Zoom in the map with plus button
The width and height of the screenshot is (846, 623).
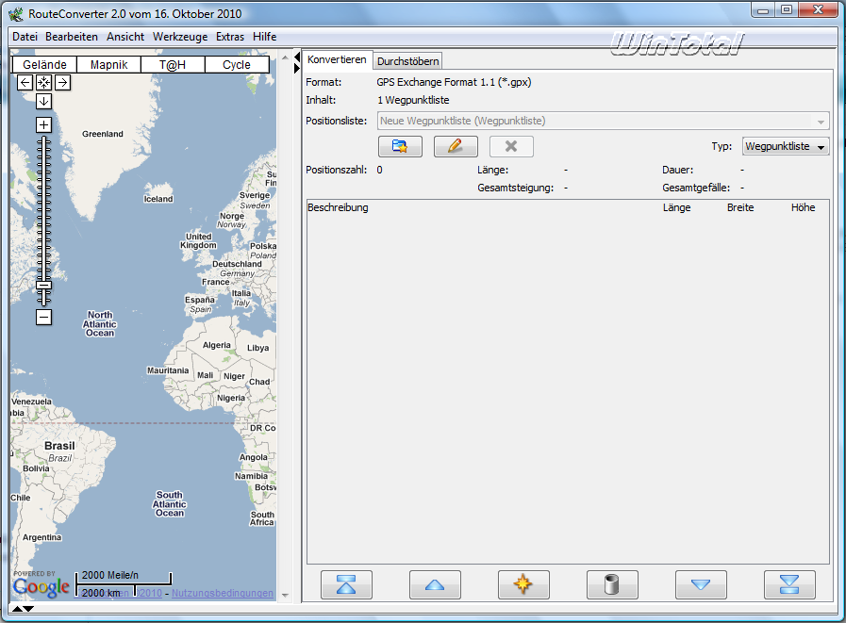tap(43, 125)
